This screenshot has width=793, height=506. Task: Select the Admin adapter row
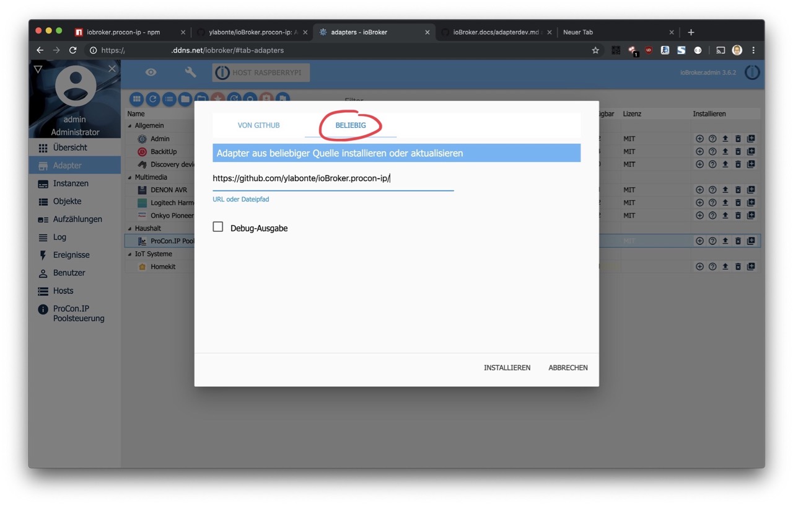[160, 139]
